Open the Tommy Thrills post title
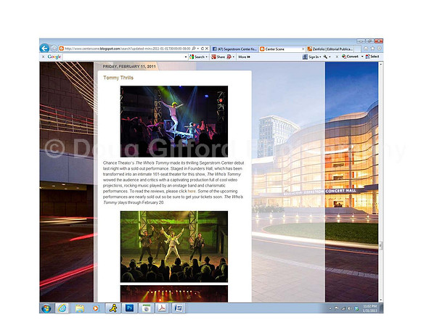This screenshot has height=325, width=421. click(118, 78)
